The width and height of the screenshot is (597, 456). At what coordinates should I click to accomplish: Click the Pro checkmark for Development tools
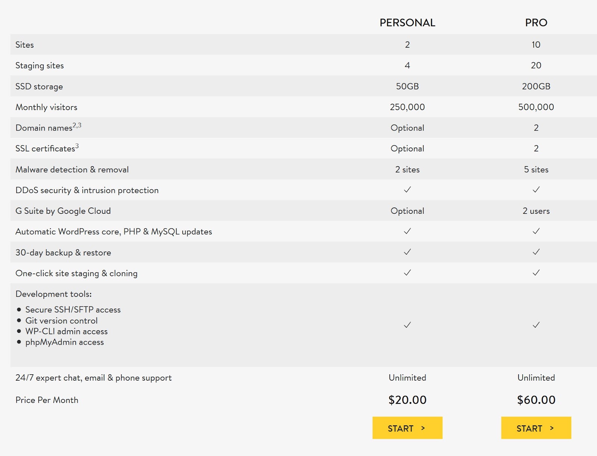click(536, 325)
